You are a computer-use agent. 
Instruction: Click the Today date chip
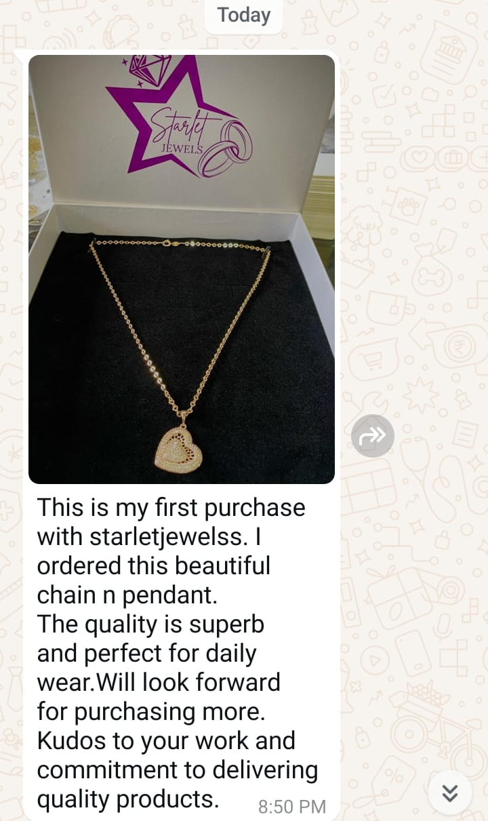pyautogui.click(x=244, y=15)
